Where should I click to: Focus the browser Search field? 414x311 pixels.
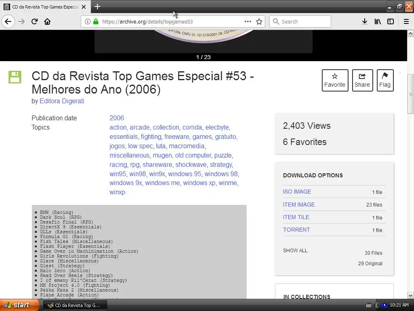pyautogui.click(x=300, y=21)
